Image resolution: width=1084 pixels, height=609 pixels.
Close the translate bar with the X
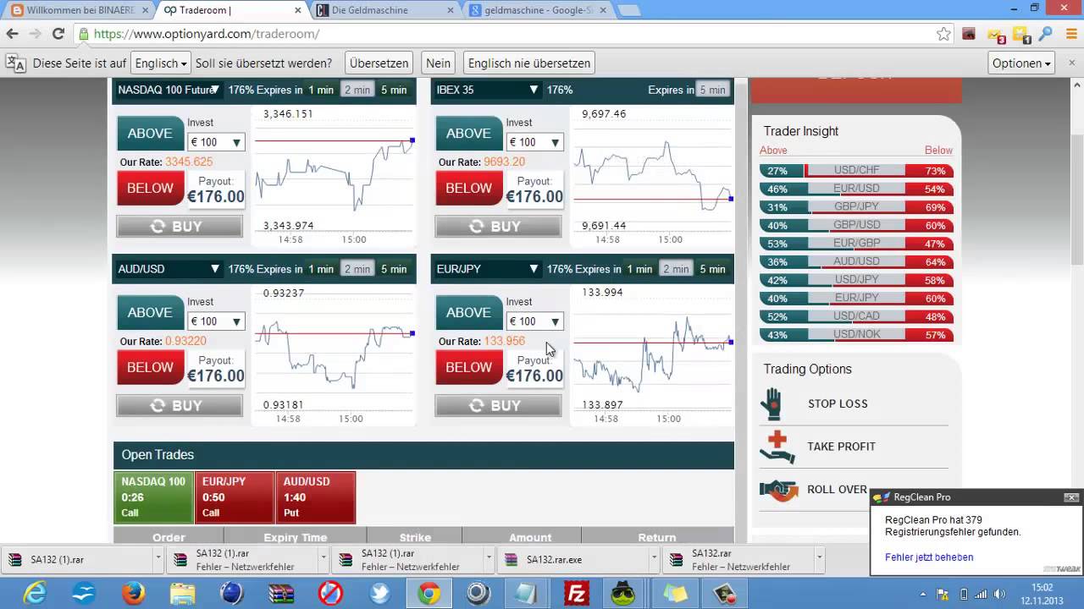[x=1070, y=63]
